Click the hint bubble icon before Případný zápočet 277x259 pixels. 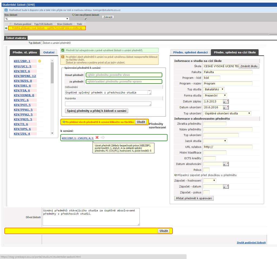click(176, 175)
